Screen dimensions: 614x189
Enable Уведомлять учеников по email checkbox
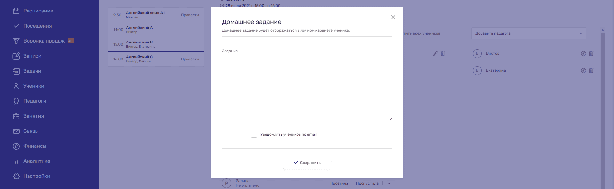[x=254, y=134]
